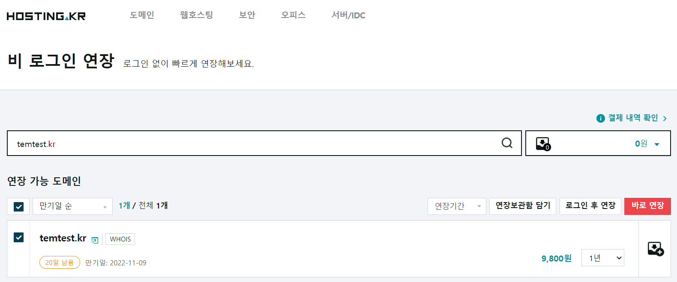
Task: Open the 연장기간 dropdown
Action: [457, 206]
